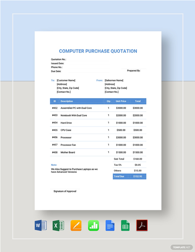Click the Unit Price column header
195x252 pixels.
(x=121, y=101)
